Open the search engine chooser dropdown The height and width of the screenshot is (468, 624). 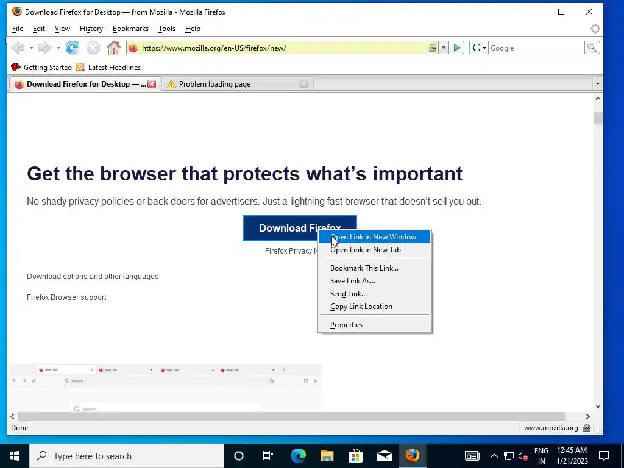click(x=479, y=48)
